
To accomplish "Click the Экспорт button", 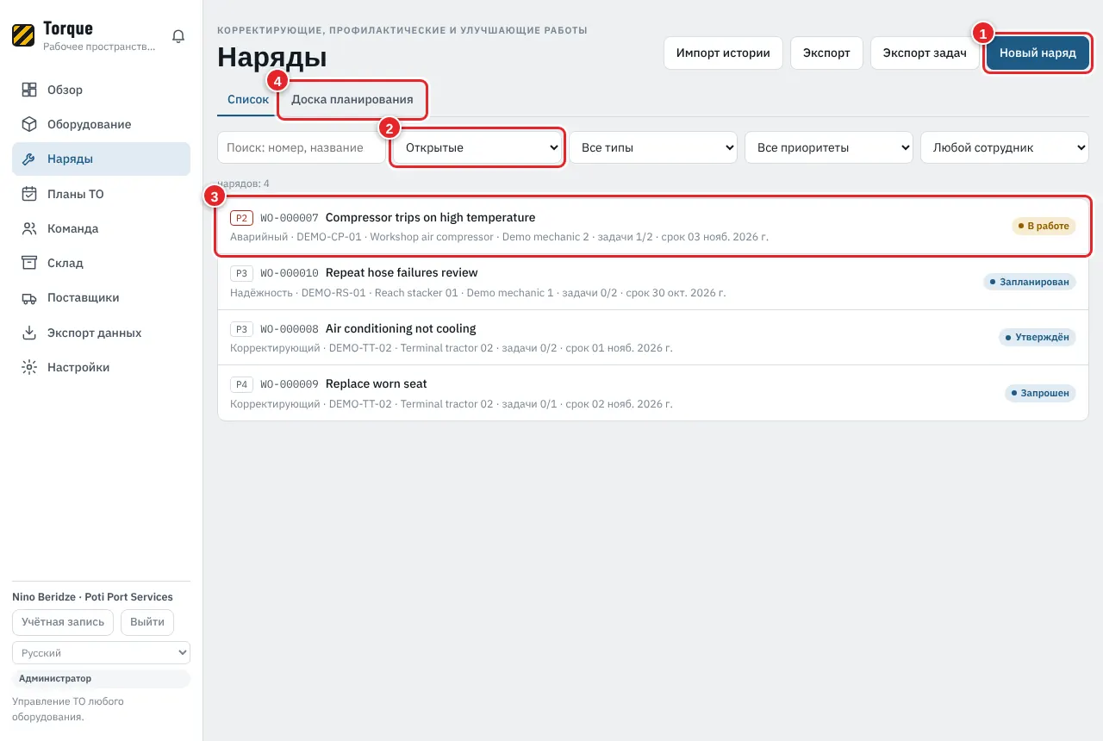I will coord(826,53).
